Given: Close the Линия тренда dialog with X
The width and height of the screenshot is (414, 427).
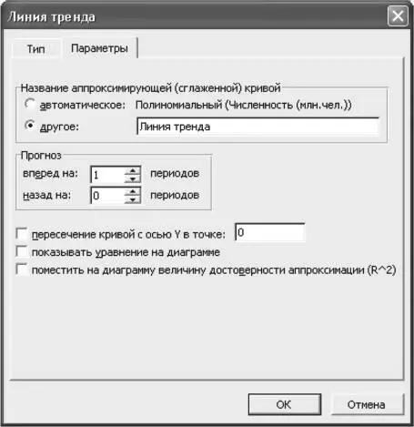Looking at the screenshot, I should (398, 16).
